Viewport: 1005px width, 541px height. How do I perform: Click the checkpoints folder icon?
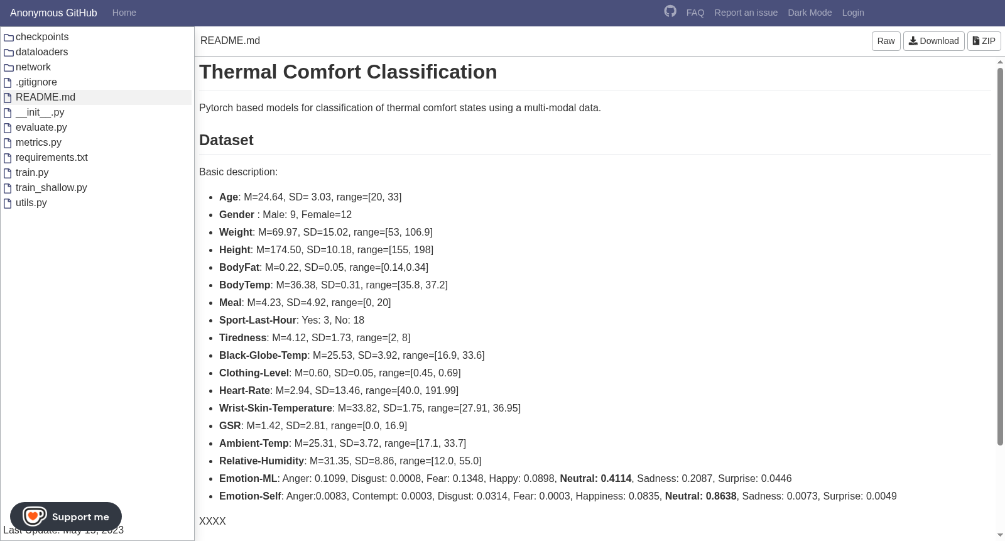(8, 37)
